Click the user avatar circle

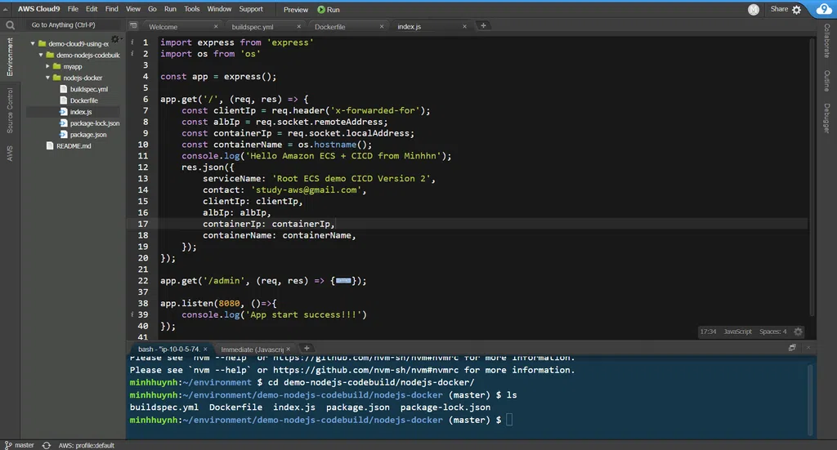[x=754, y=10]
